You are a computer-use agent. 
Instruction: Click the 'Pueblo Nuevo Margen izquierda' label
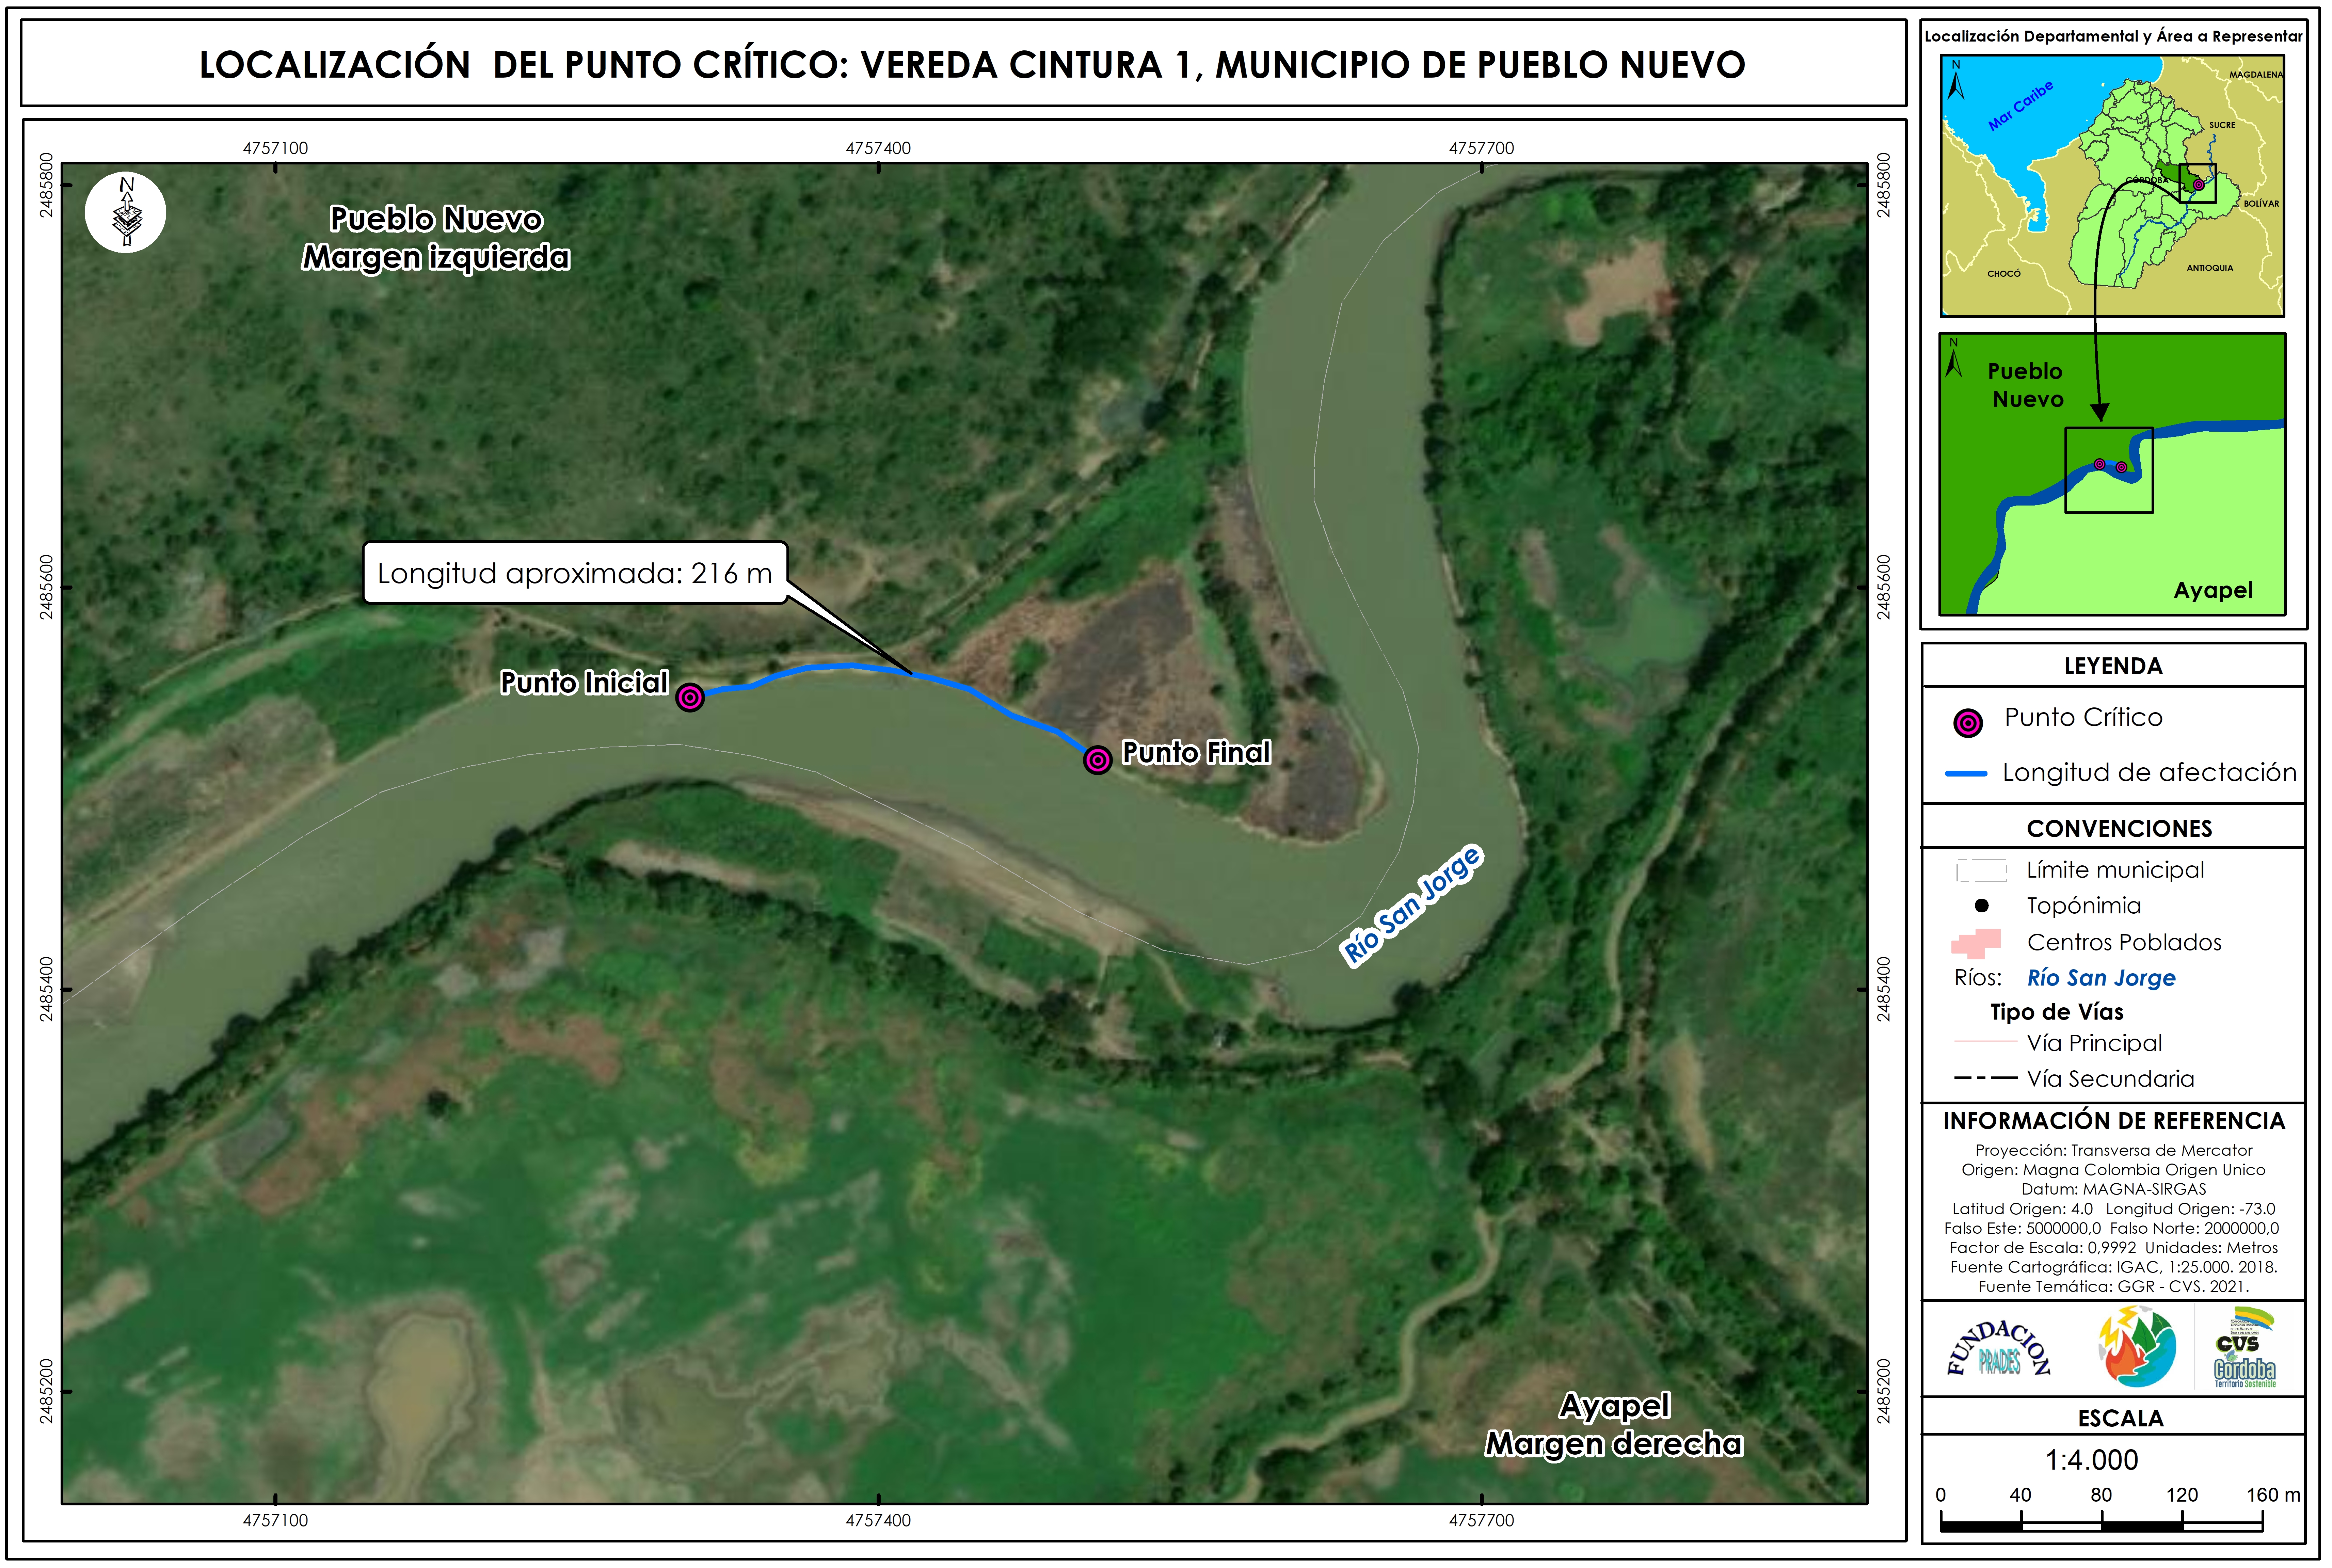click(x=436, y=238)
